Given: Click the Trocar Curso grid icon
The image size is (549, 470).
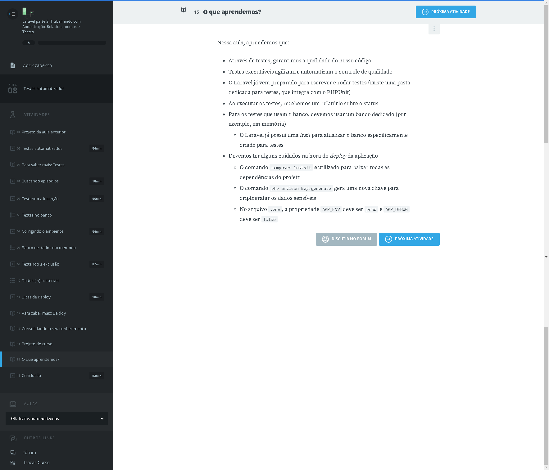Looking at the screenshot, I should tap(13, 463).
